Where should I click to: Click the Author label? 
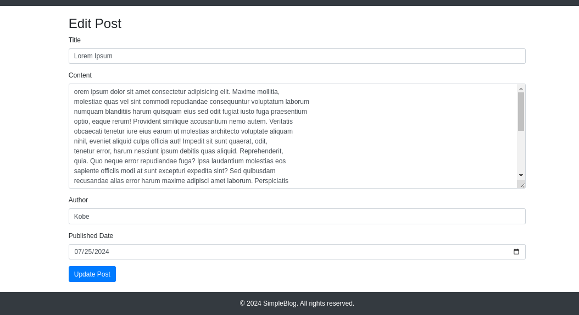click(79, 200)
